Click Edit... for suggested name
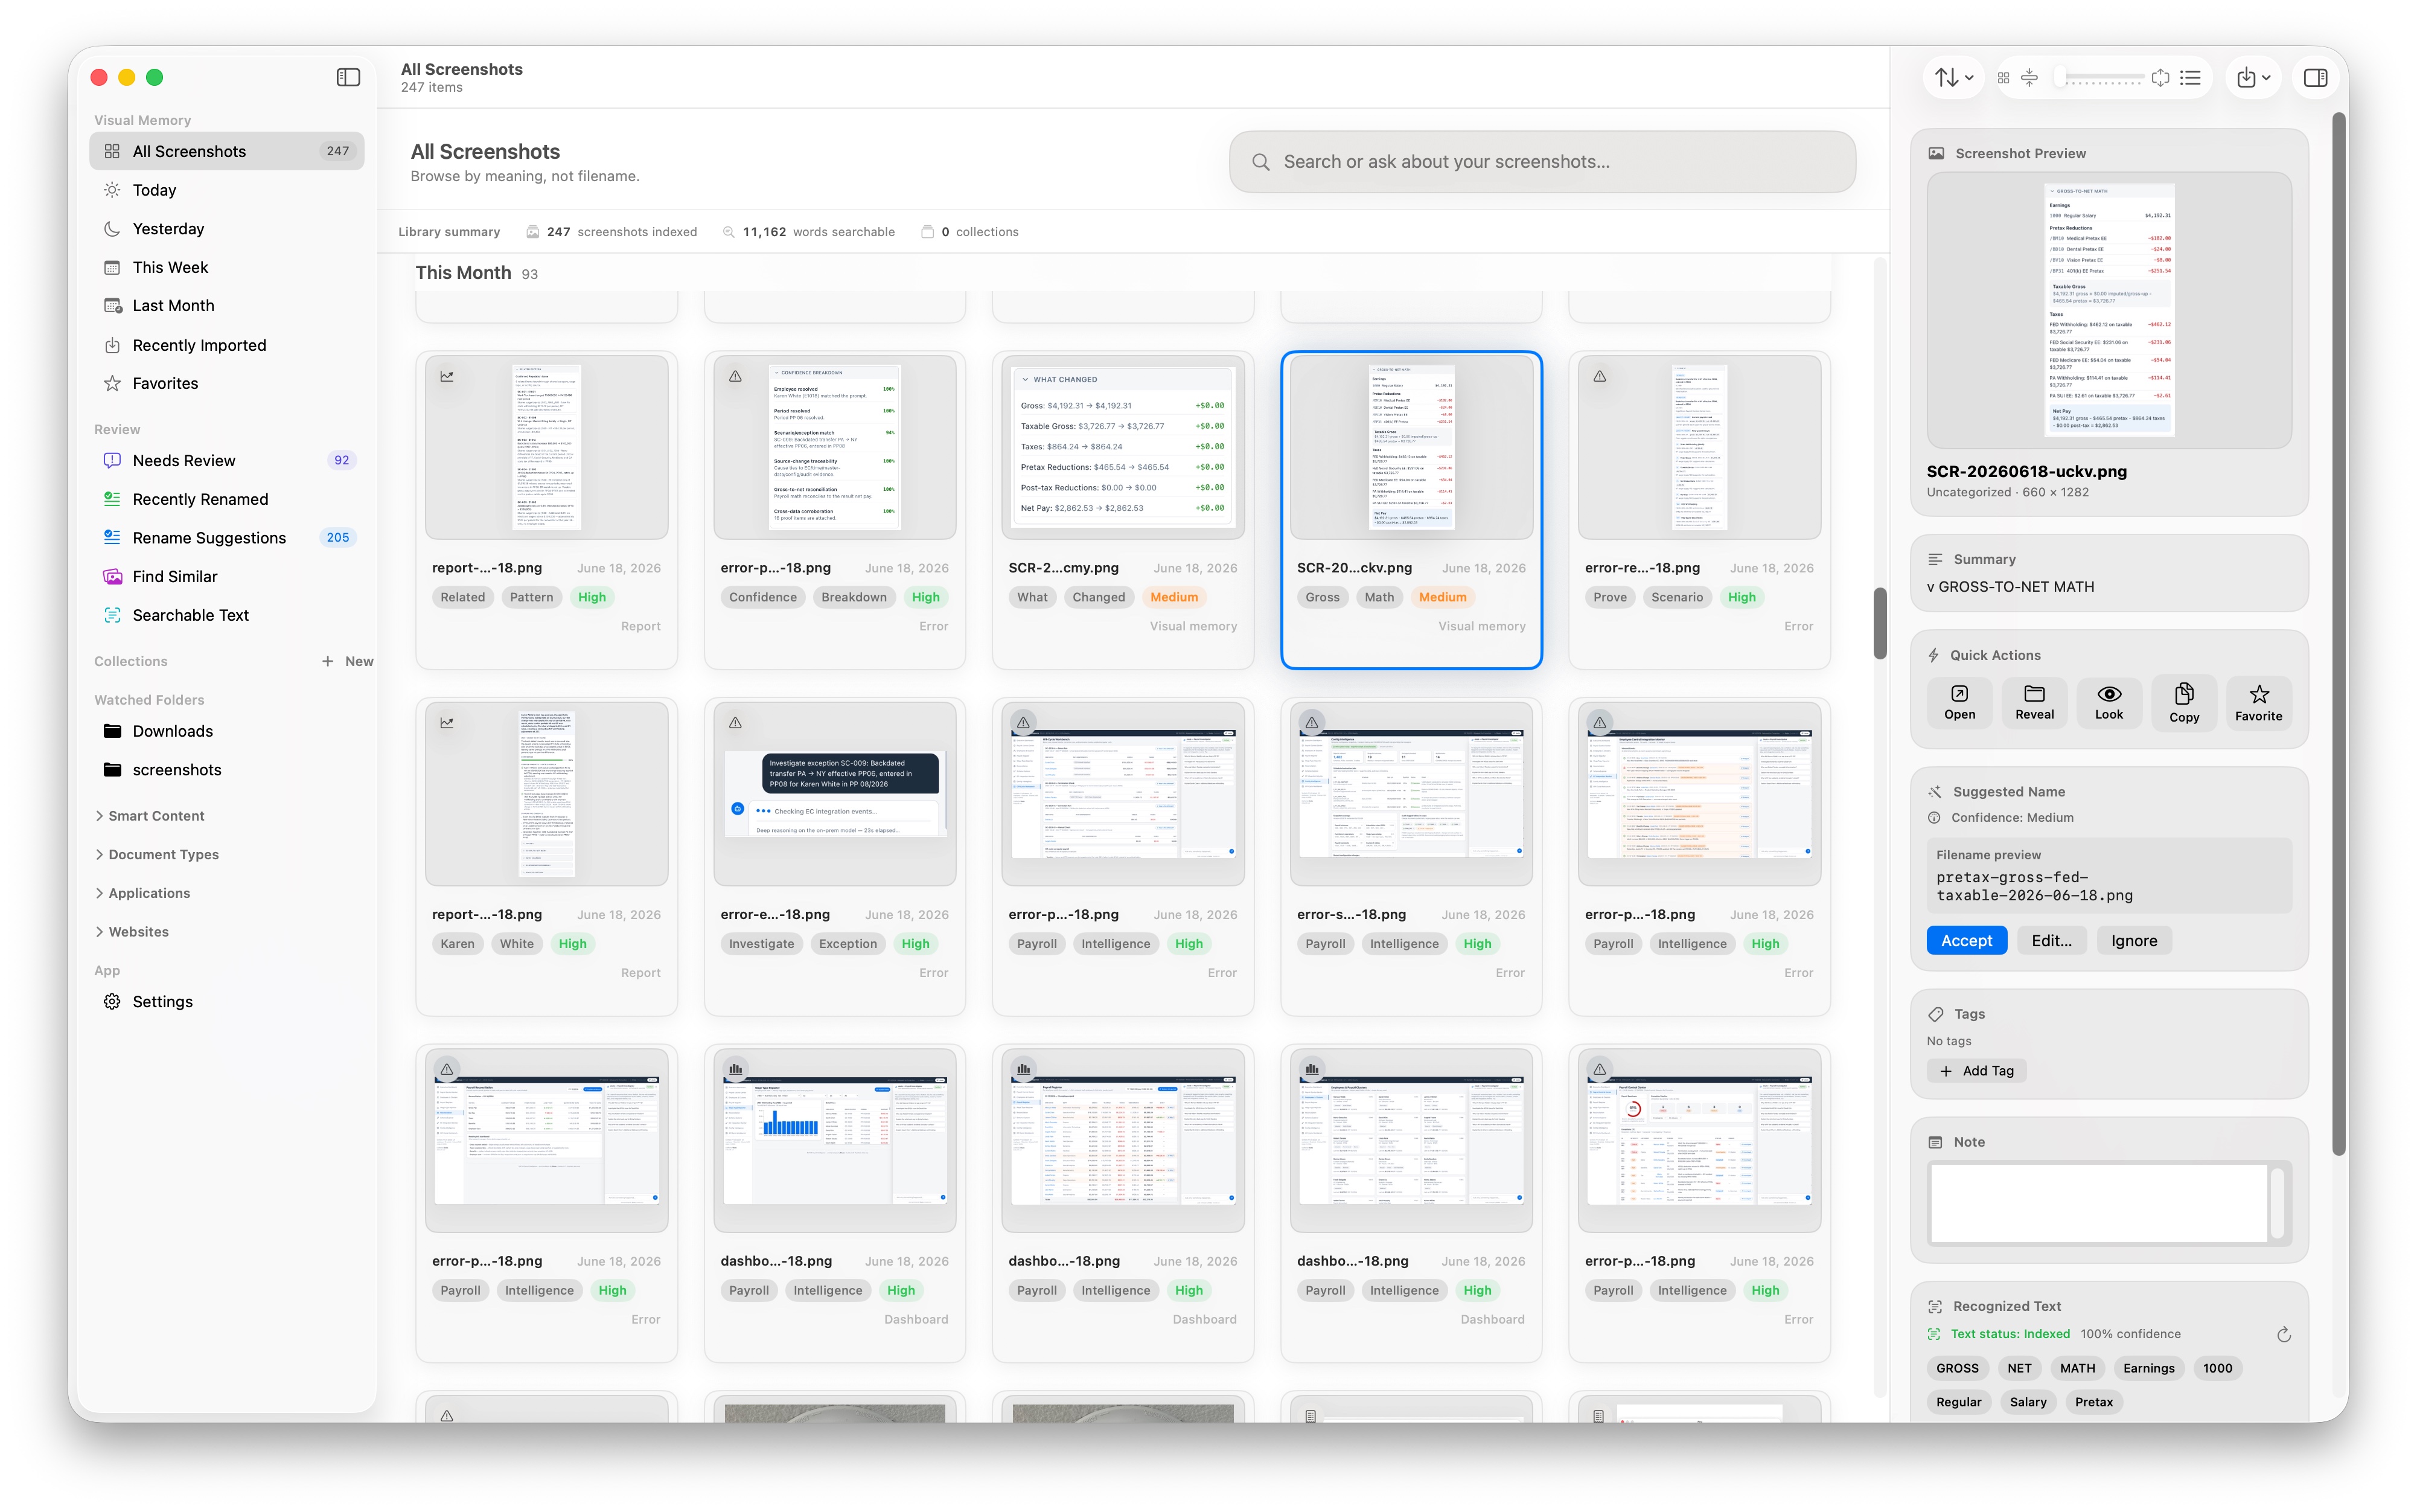 (x=2051, y=940)
